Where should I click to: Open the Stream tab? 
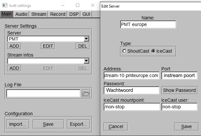pos(39,14)
